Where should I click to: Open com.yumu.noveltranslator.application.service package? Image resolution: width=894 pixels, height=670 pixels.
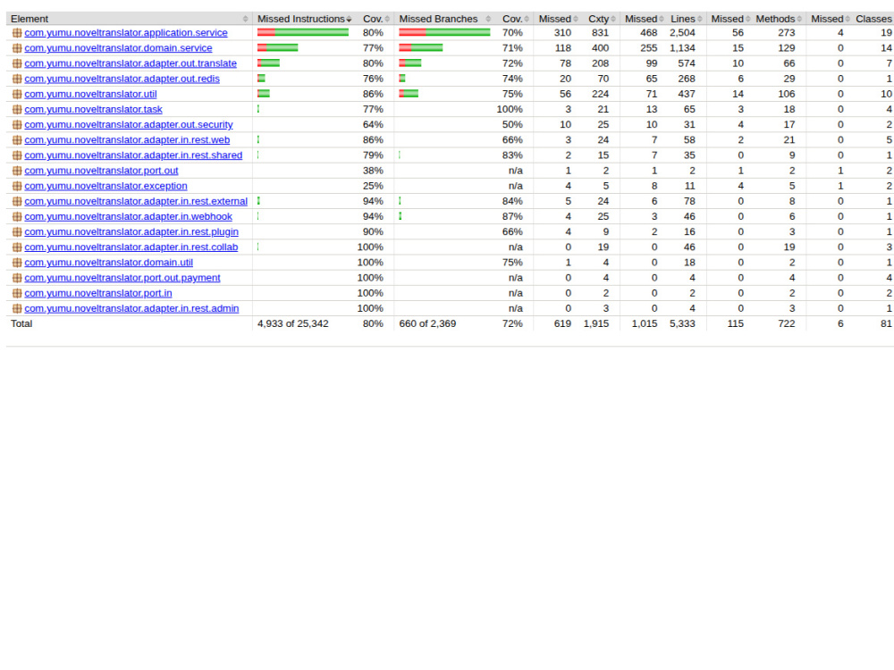126,33
